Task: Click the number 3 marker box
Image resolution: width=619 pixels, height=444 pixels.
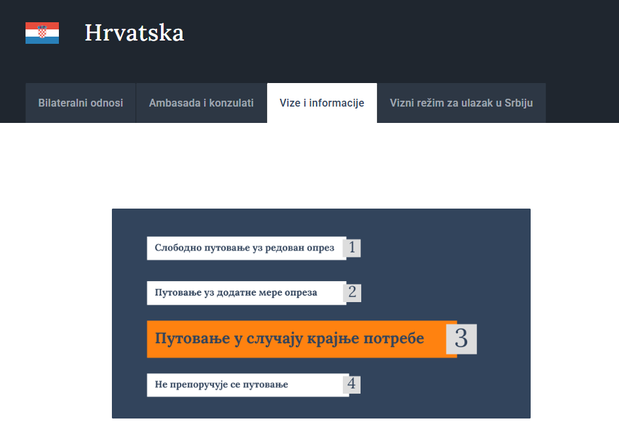Action: (463, 339)
